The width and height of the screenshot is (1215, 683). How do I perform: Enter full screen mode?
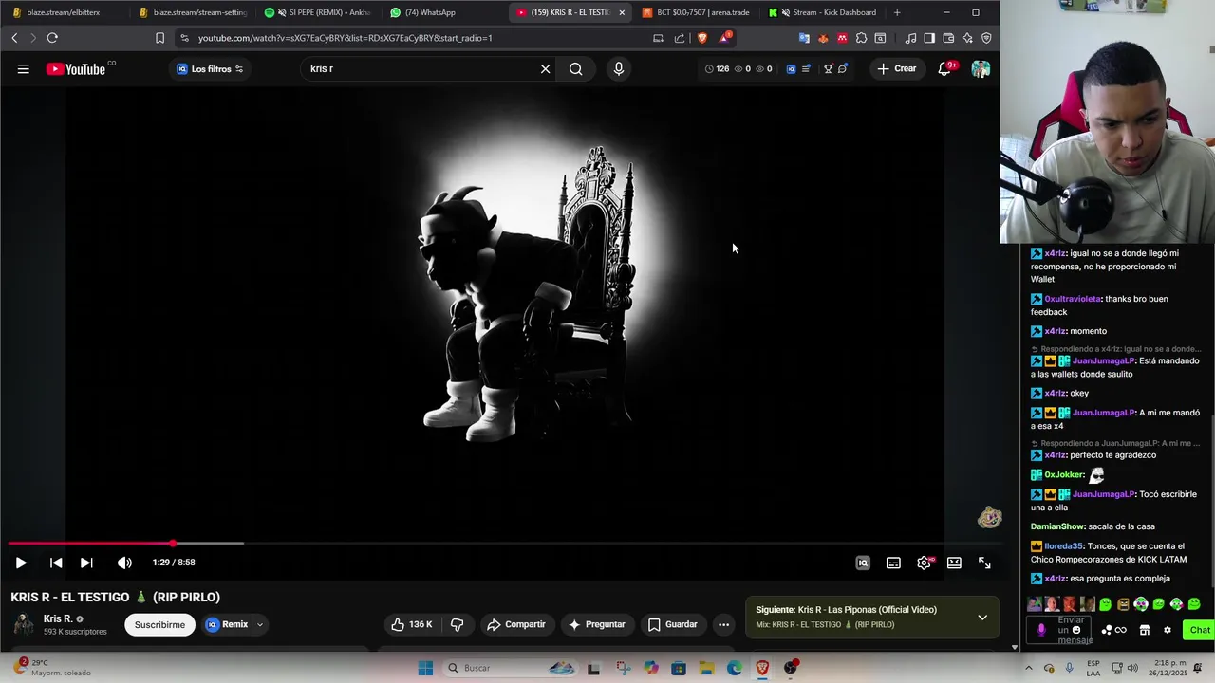(x=984, y=563)
